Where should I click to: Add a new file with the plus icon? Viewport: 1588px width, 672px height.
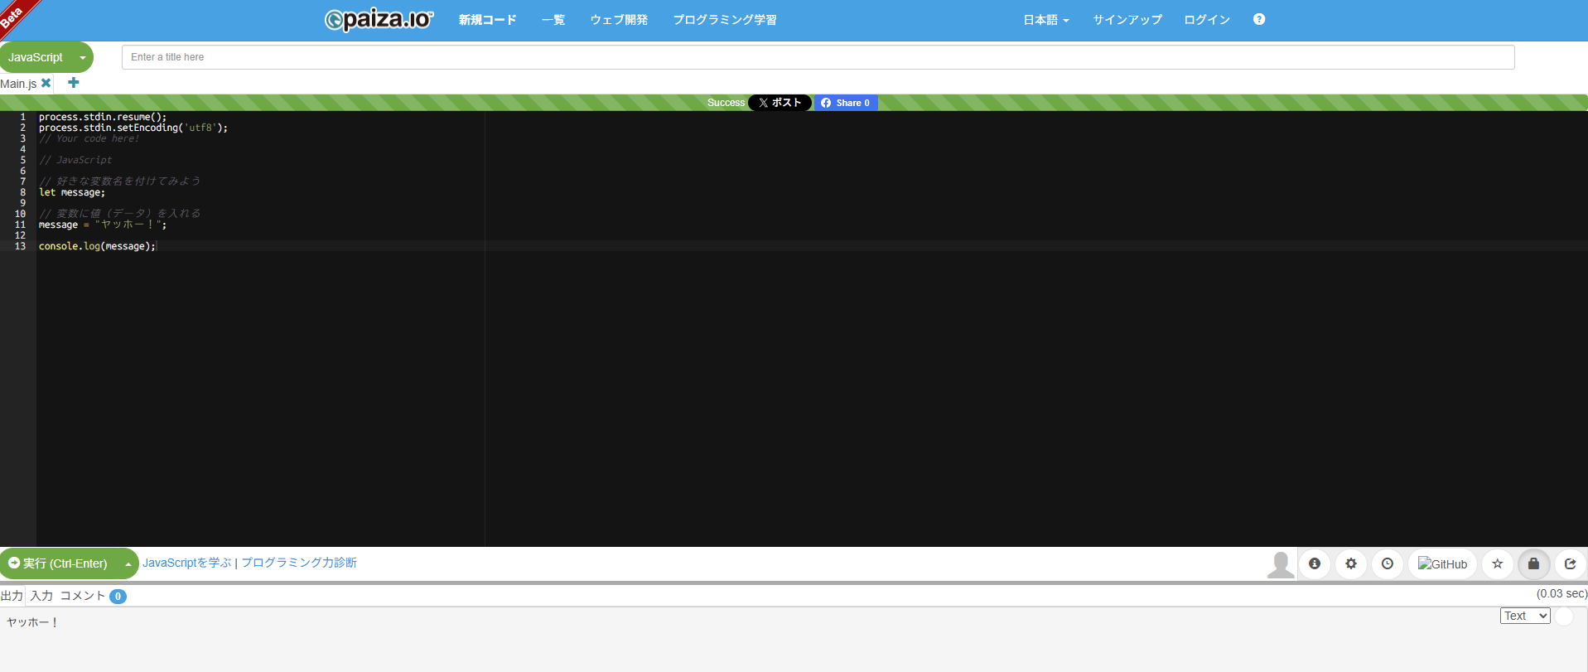tap(74, 83)
